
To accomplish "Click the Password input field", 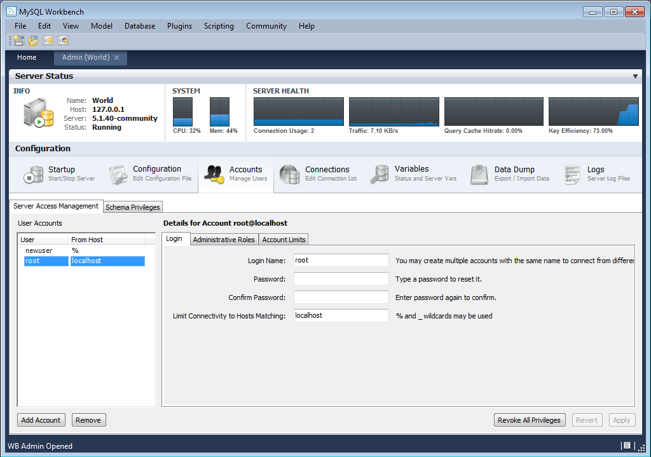I will pos(341,278).
